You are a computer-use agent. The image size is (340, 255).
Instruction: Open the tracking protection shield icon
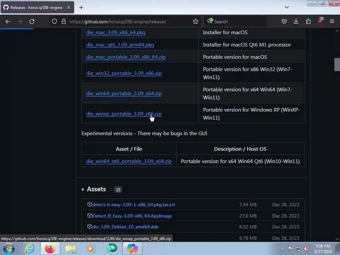(54, 22)
